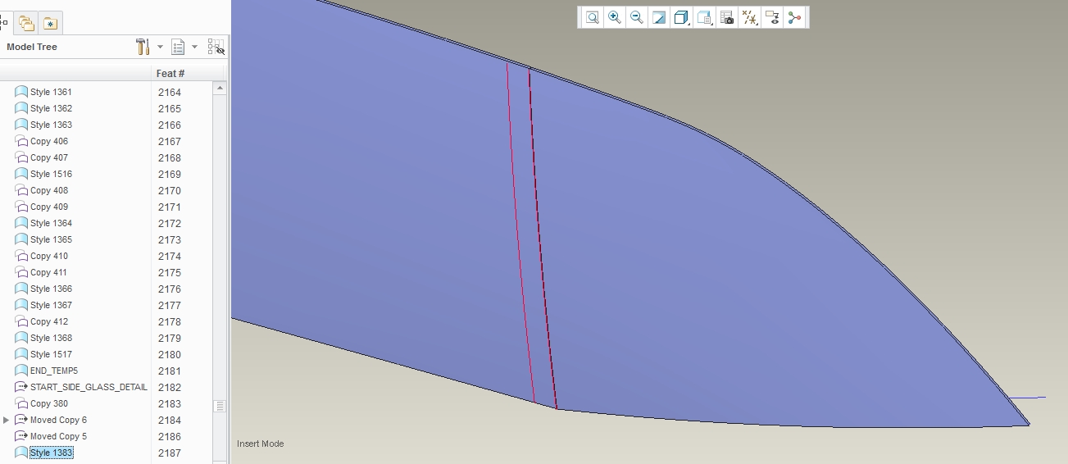Viewport: 1068px width, 464px height.
Task: Select Style 1383 in the tree
Action: pyautogui.click(x=51, y=453)
